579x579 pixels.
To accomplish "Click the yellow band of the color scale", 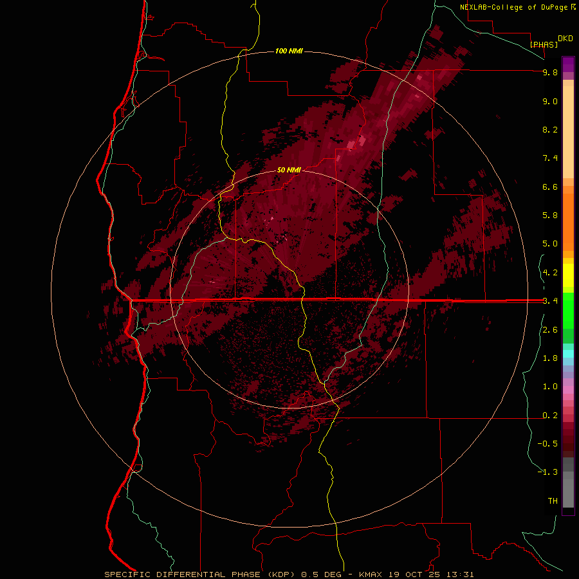I will [x=568, y=275].
